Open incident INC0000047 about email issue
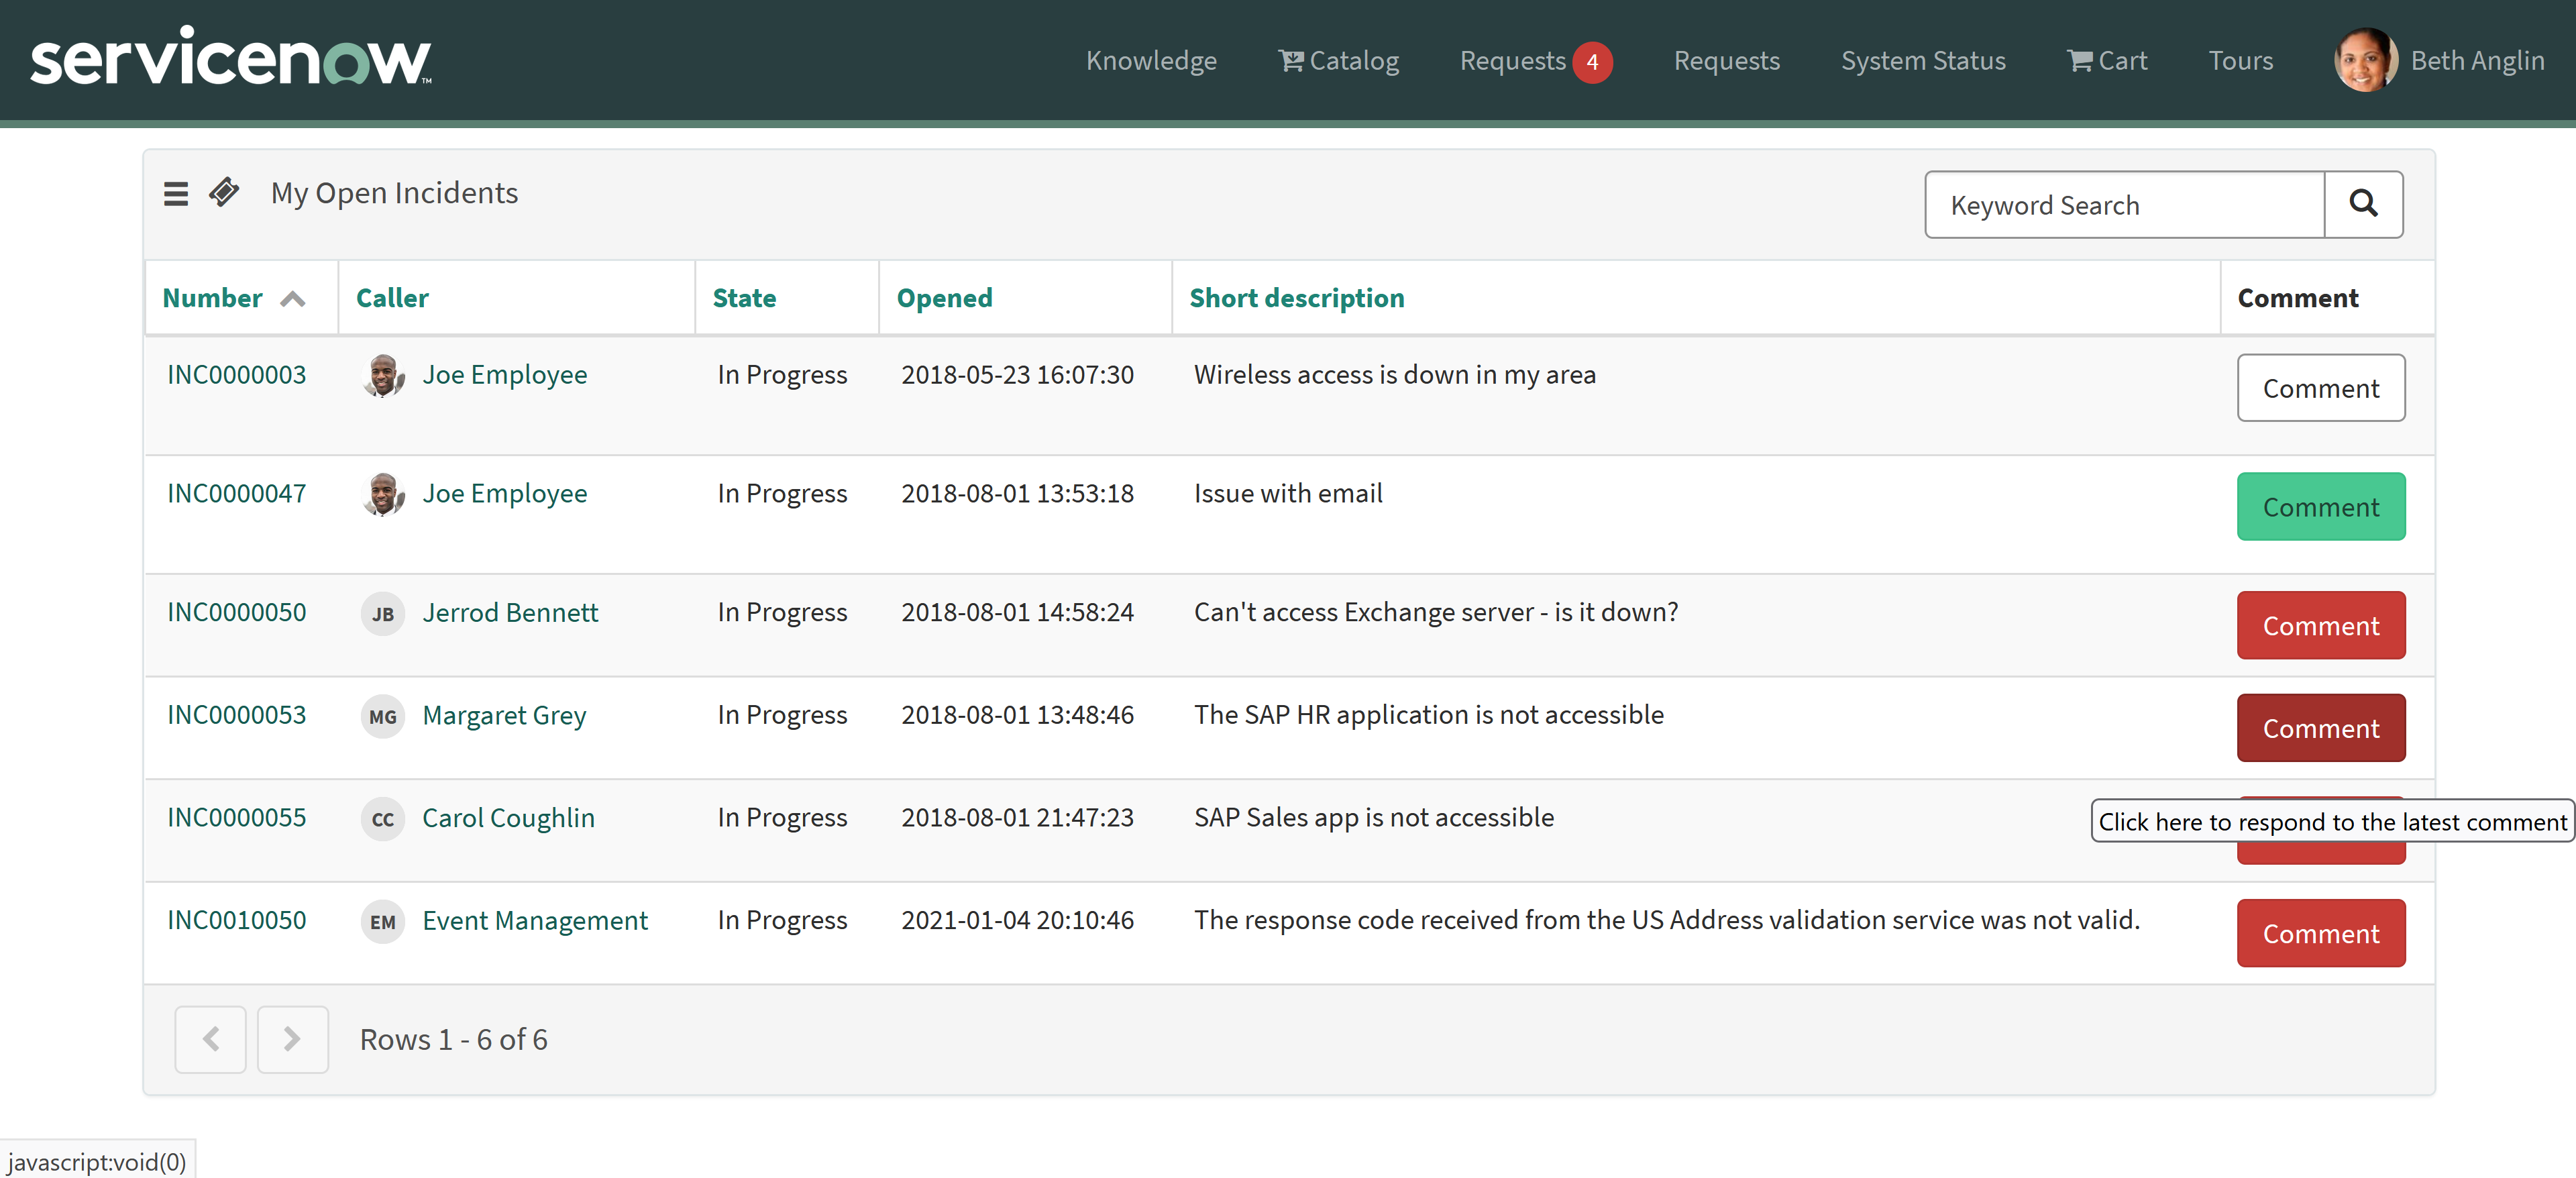Image resolution: width=2576 pixels, height=1178 pixels. [236, 492]
